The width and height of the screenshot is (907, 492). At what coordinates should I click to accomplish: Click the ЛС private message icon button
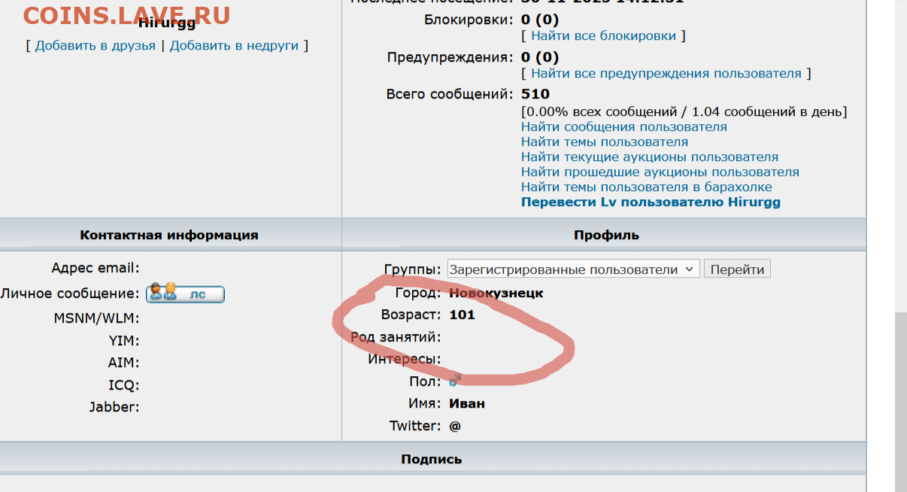coord(185,293)
